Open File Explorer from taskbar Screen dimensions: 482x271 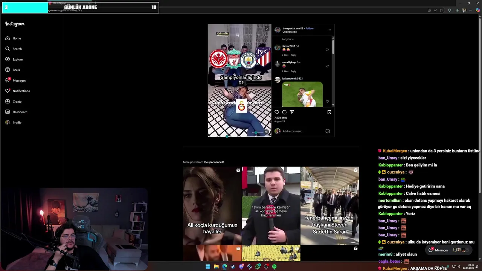point(216,266)
